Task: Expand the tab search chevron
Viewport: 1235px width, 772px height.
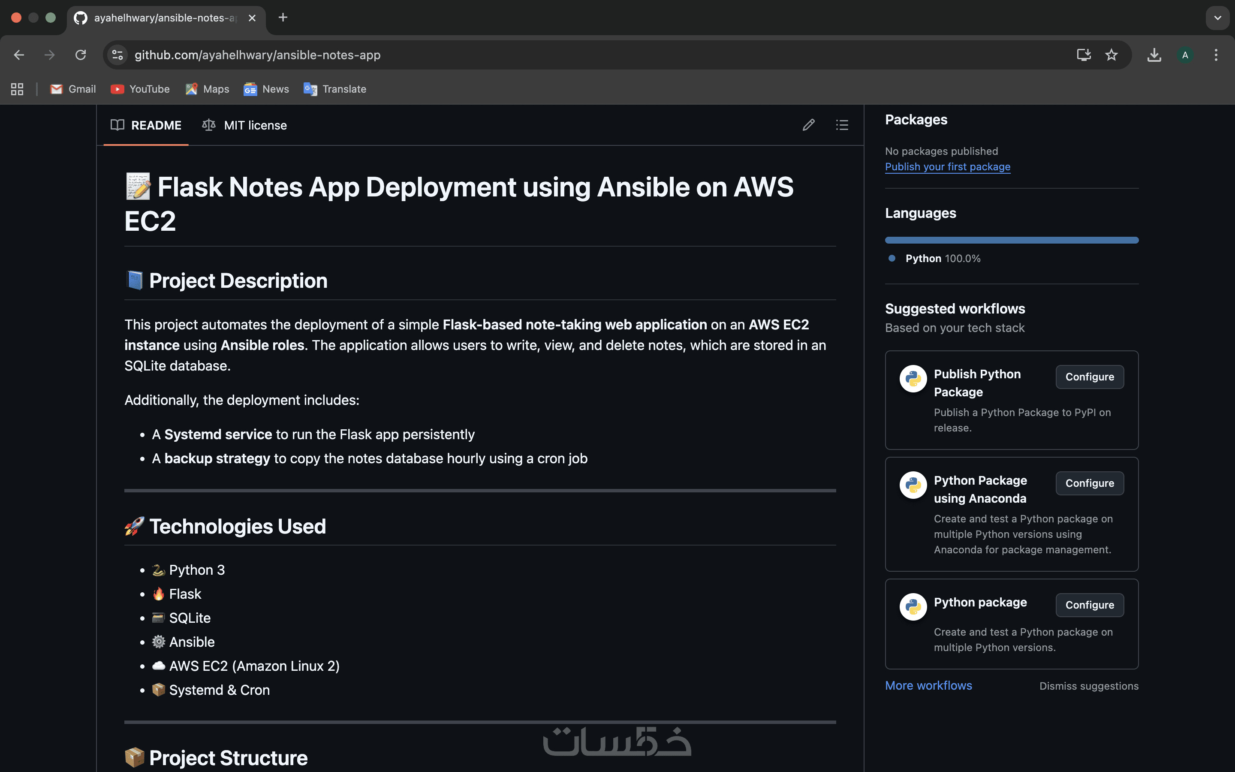Action: pyautogui.click(x=1217, y=18)
